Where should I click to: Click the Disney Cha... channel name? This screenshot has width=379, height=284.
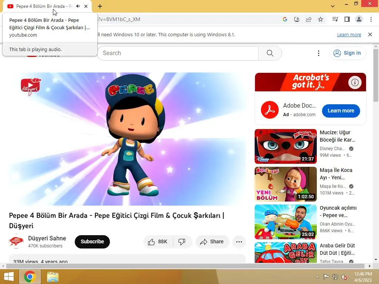pyautogui.click(x=332, y=149)
